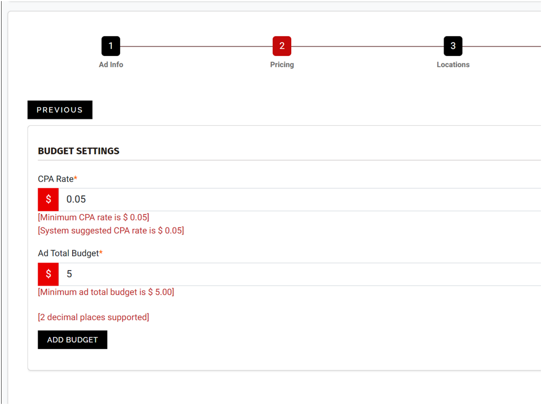Click the Ad Total Budget field label
This screenshot has height=405, width=542.
coord(69,253)
